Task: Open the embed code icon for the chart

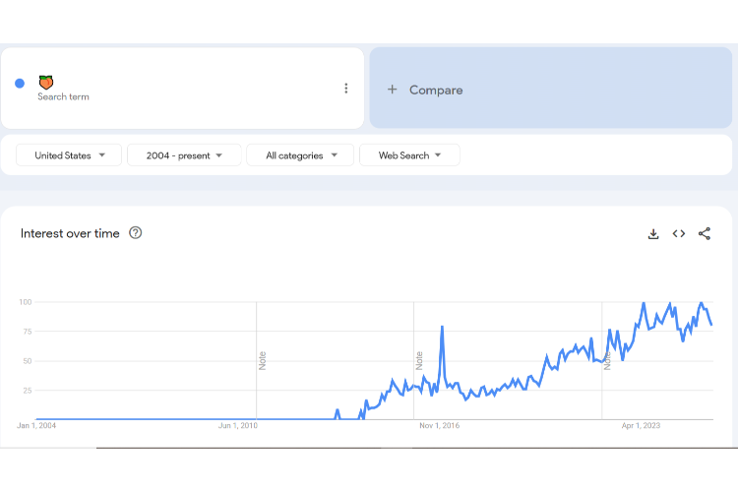Action: (679, 234)
